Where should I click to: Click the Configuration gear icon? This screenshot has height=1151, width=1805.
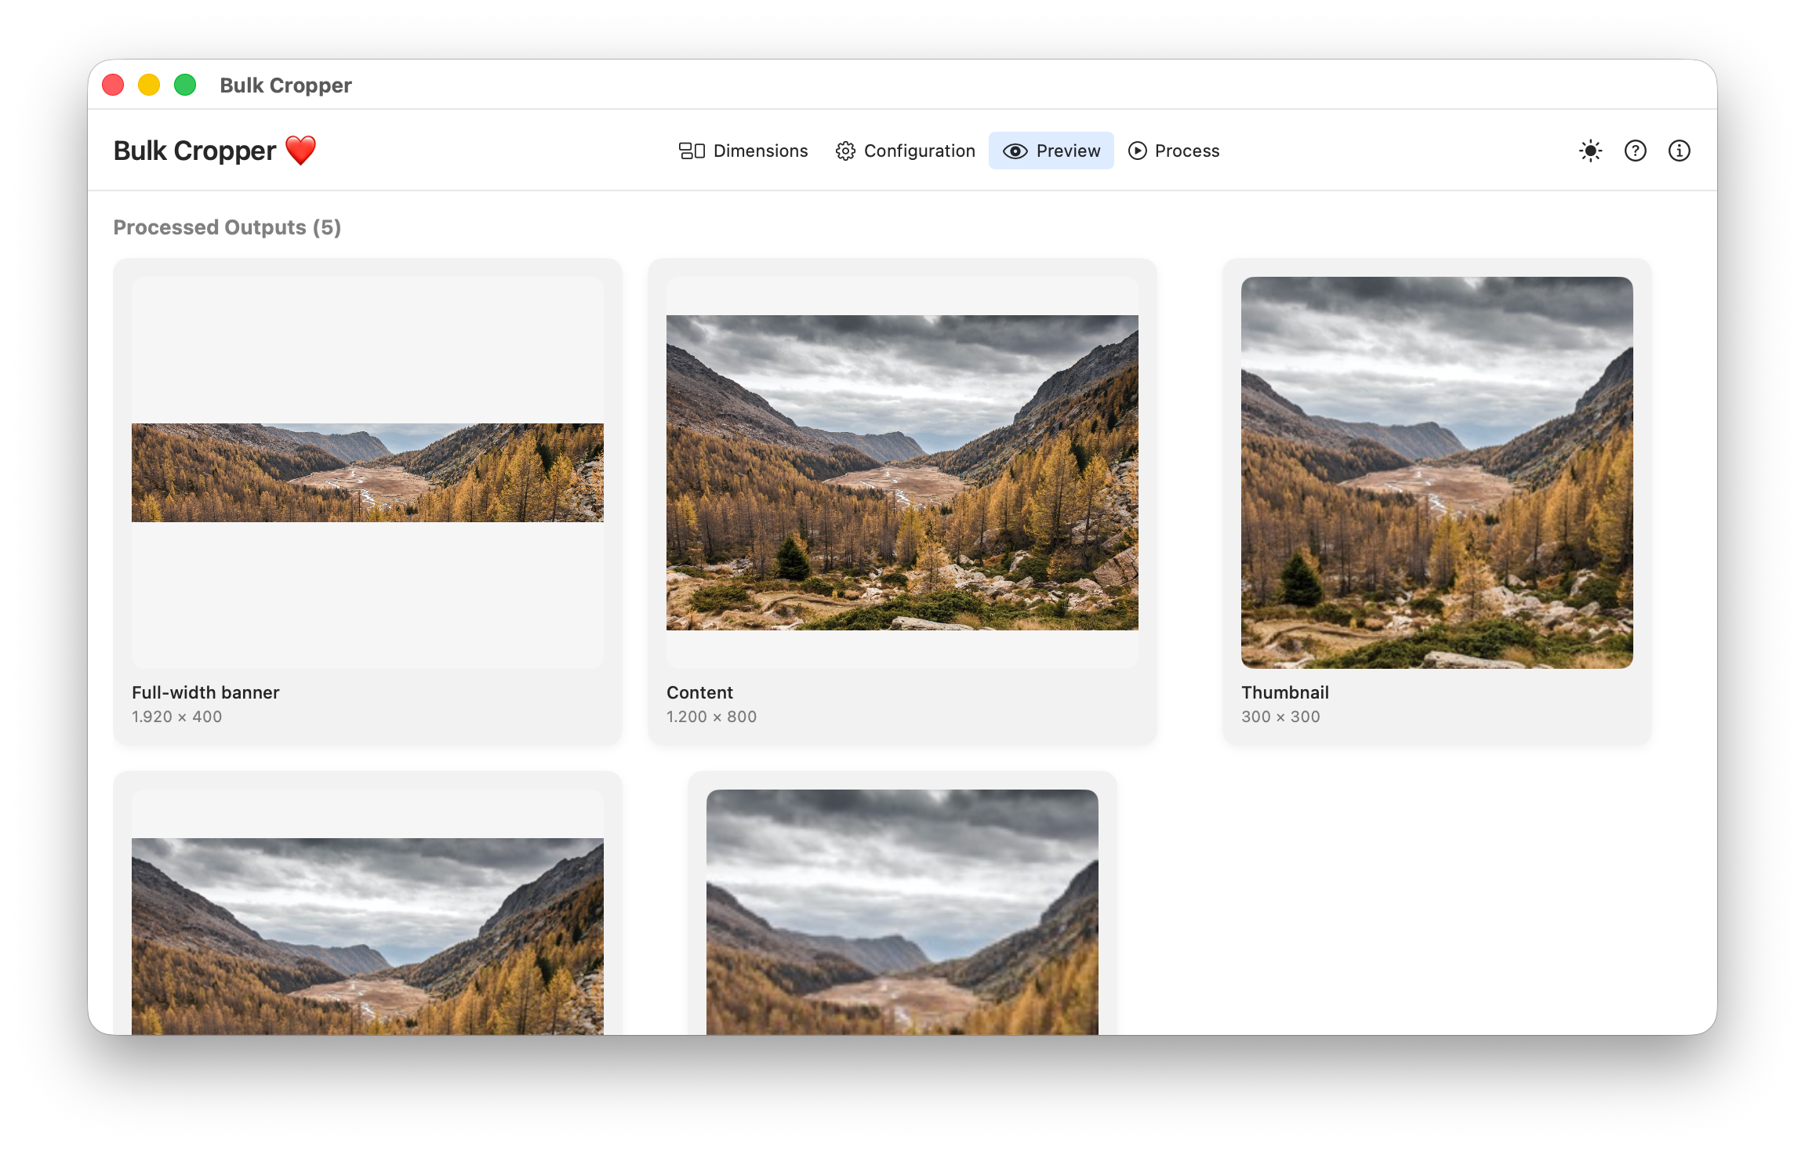(x=844, y=151)
